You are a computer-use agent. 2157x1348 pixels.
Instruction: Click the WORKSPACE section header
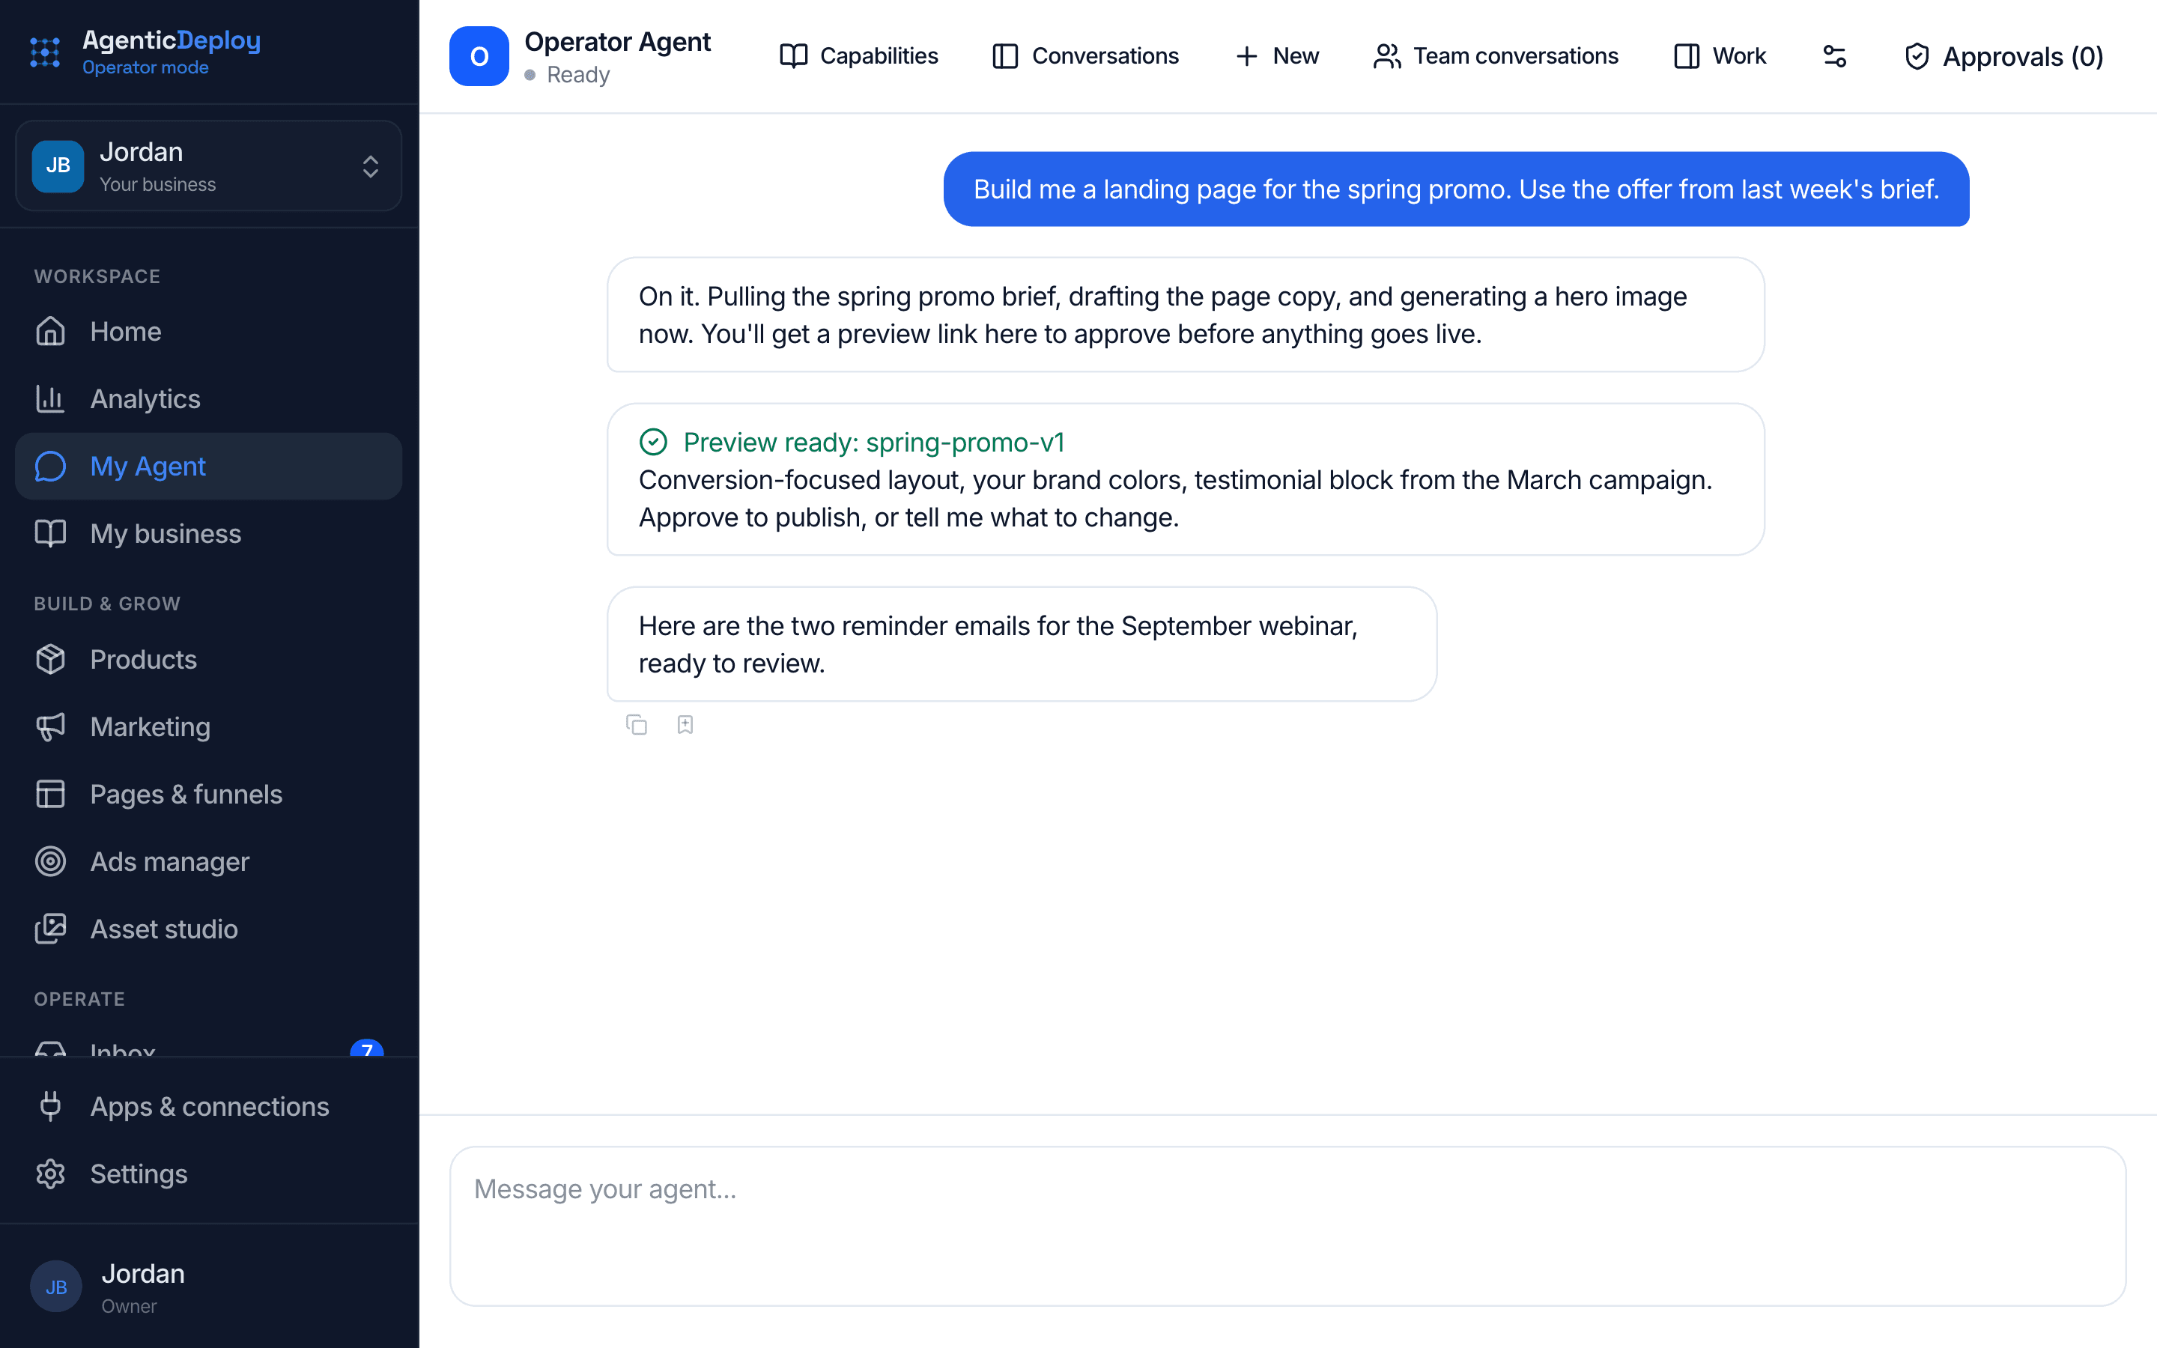pyautogui.click(x=97, y=276)
